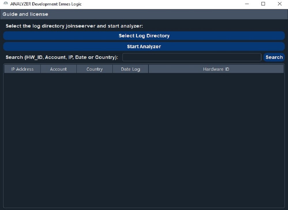
Task: Click the Country column header
Action: [94, 69]
